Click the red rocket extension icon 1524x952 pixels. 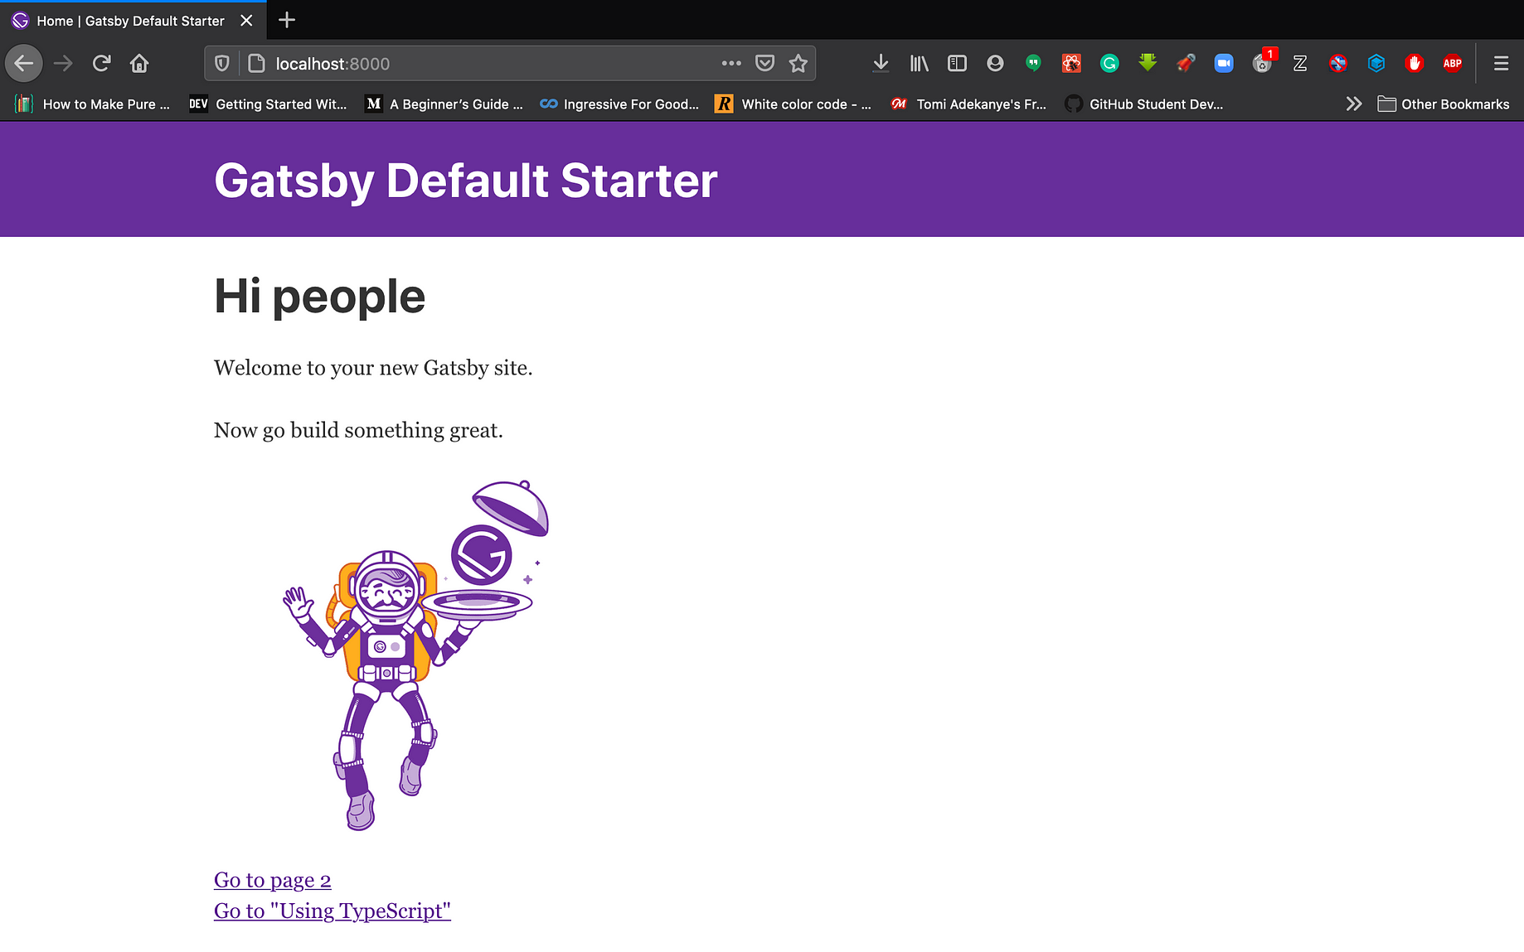coord(1186,63)
